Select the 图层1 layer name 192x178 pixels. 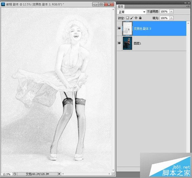(137, 43)
